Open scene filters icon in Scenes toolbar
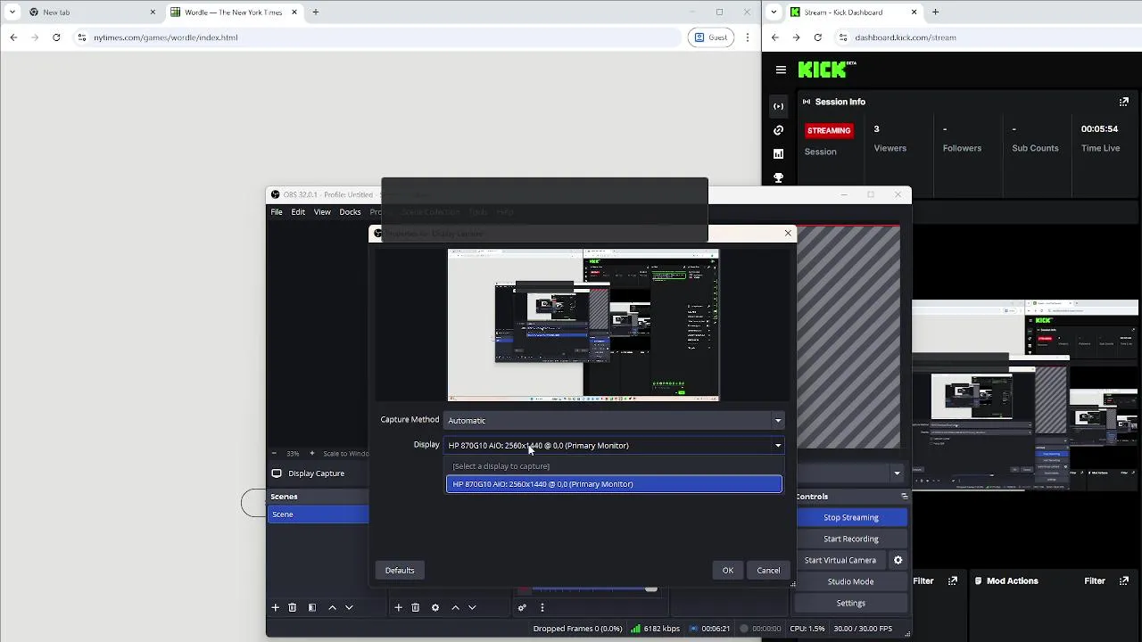The height and width of the screenshot is (642, 1142). 312,607
